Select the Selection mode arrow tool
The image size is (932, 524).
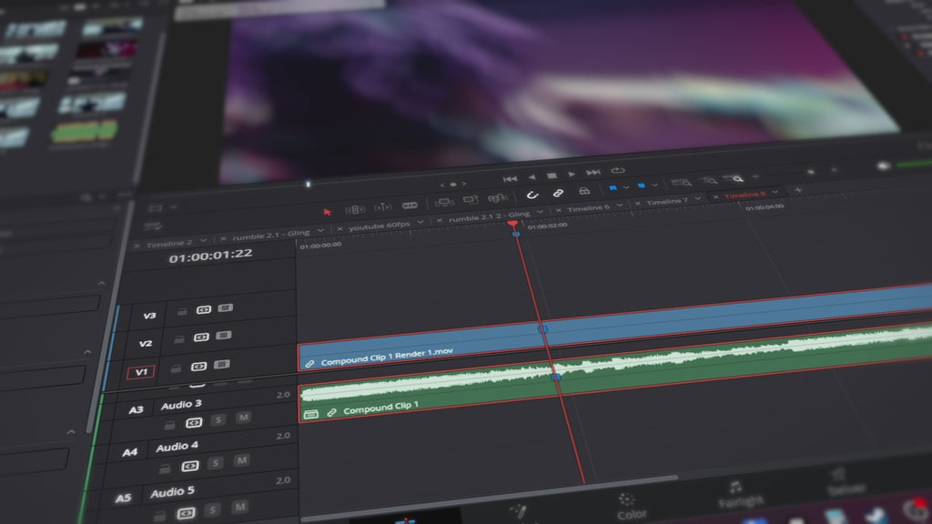[329, 209]
